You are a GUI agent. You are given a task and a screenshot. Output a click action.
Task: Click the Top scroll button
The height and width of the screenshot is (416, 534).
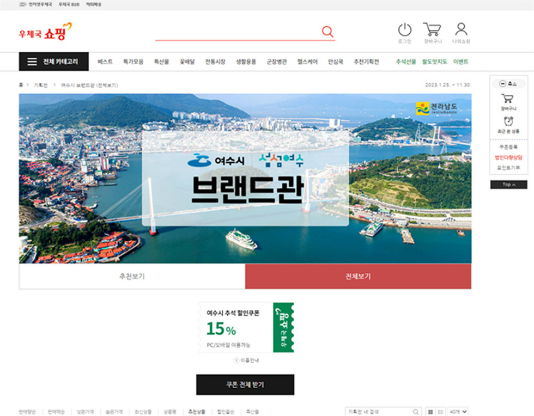coord(508,185)
